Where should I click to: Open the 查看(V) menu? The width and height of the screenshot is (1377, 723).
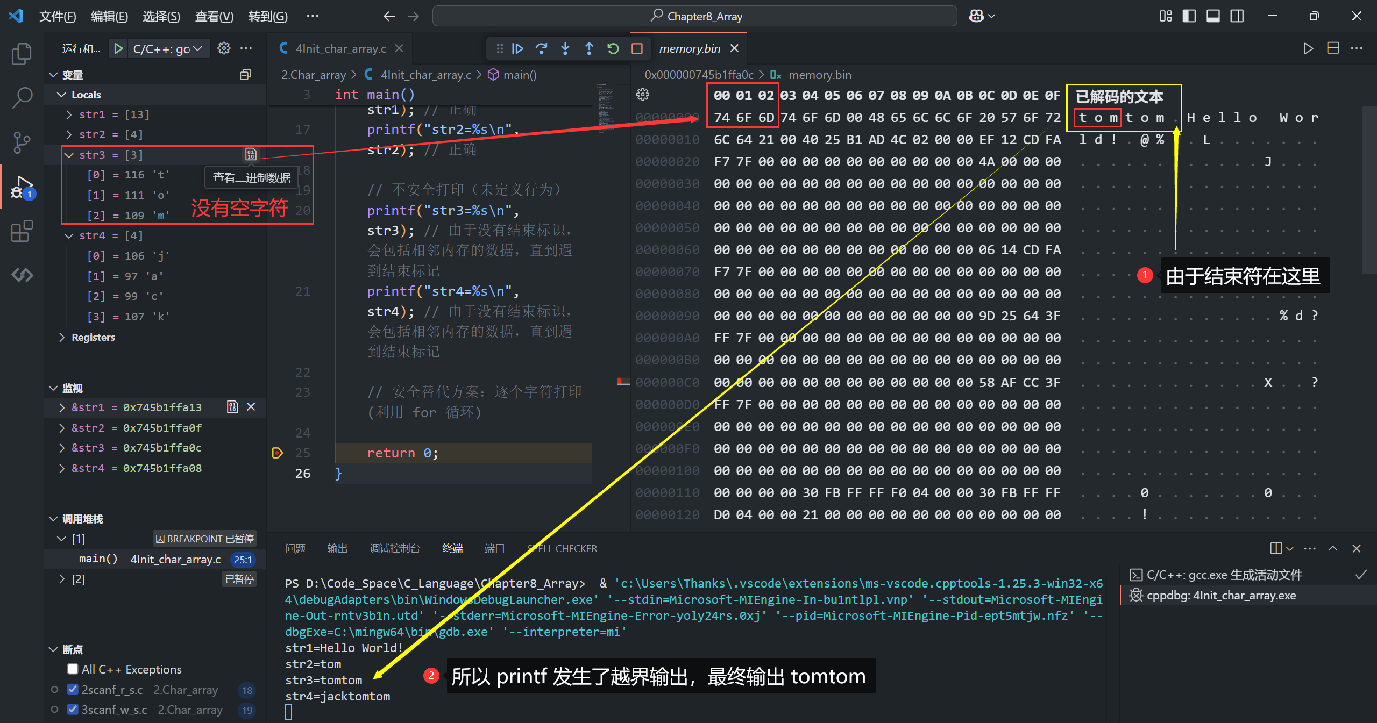[x=214, y=16]
